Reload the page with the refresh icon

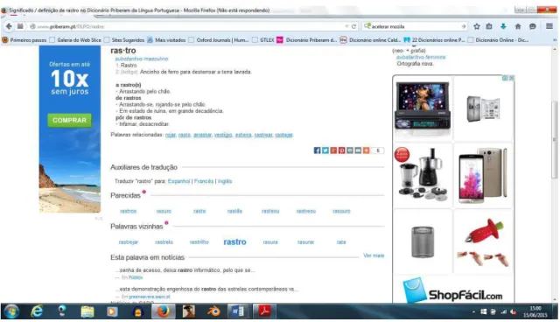[353, 26]
